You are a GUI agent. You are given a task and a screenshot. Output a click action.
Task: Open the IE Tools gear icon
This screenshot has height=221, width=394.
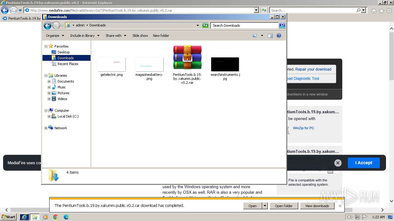(x=389, y=11)
